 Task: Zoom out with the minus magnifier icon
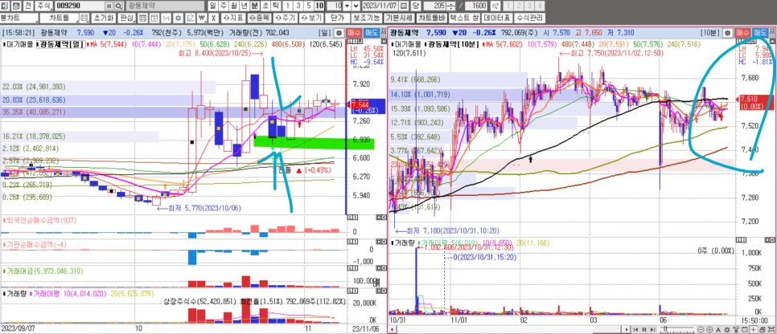(x=701, y=329)
